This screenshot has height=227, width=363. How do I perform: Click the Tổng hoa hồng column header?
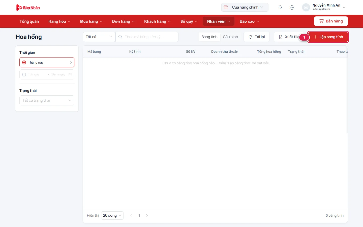[x=269, y=51]
